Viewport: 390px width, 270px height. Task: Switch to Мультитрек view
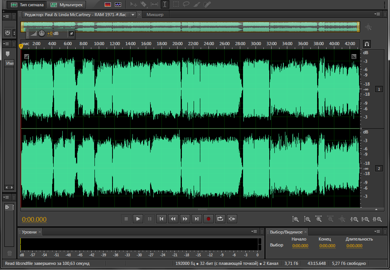[x=66, y=5]
